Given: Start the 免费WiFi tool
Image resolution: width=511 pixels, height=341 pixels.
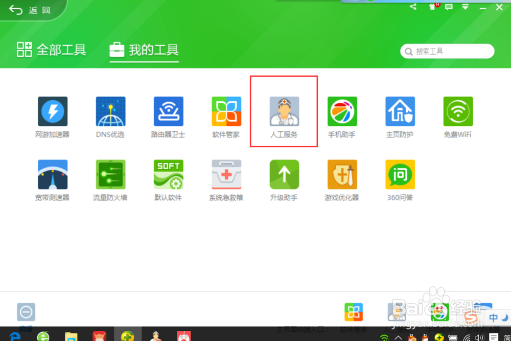Looking at the screenshot, I should coord(458,111).
